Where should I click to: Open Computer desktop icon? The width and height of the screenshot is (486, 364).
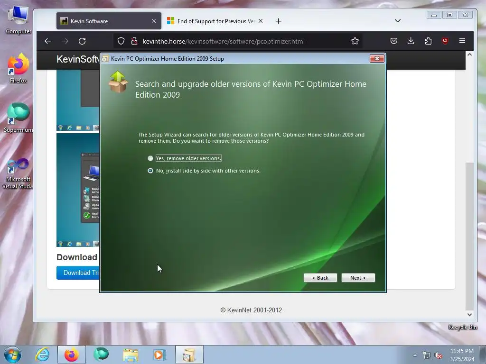click(19, 20)
